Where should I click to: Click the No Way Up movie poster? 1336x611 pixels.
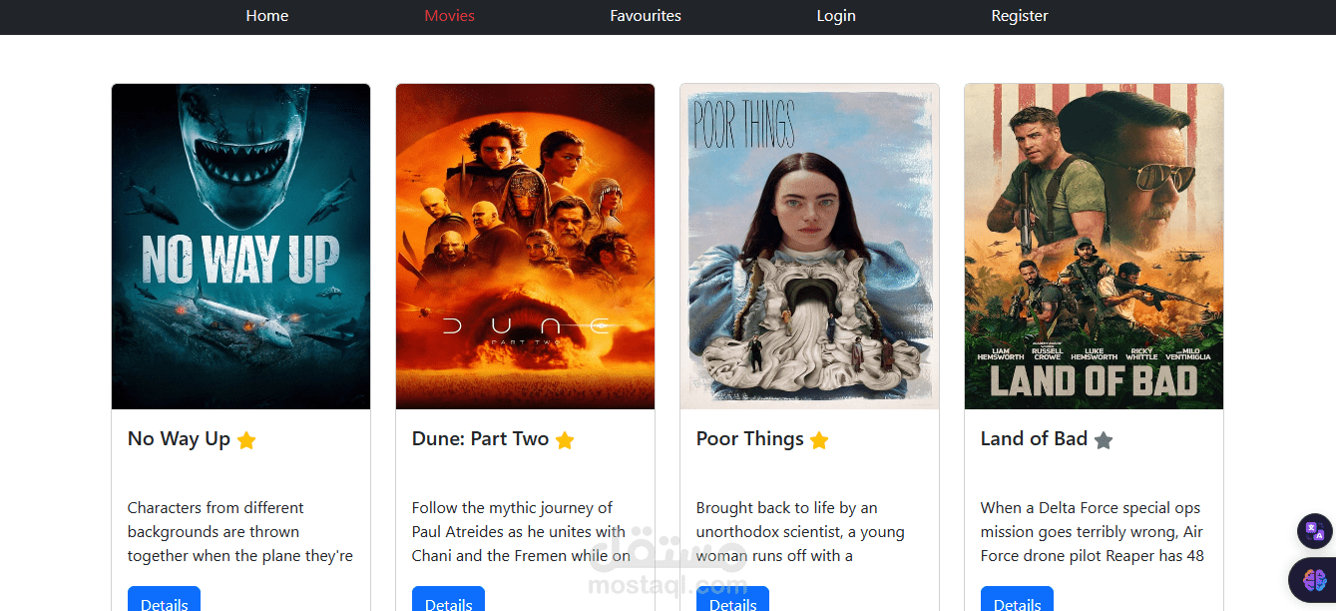click(x=240, y=247)
